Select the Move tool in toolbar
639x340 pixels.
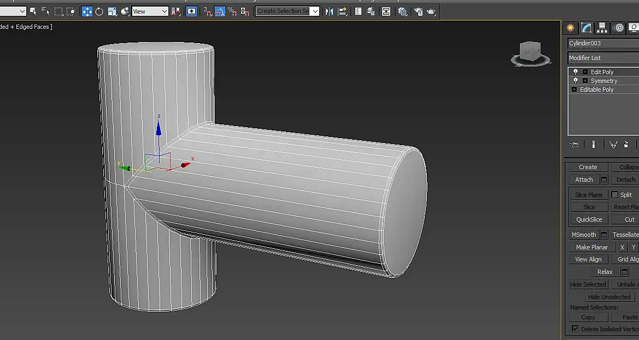click(87, 11)
